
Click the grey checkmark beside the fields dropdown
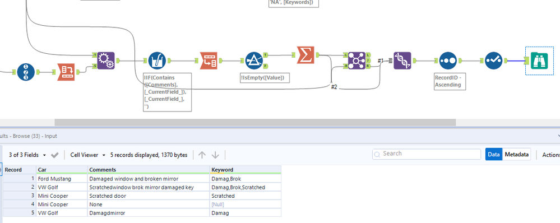click(x=54, y=155)
